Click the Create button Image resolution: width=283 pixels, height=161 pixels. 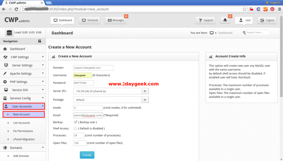click(x=87, y=155)
